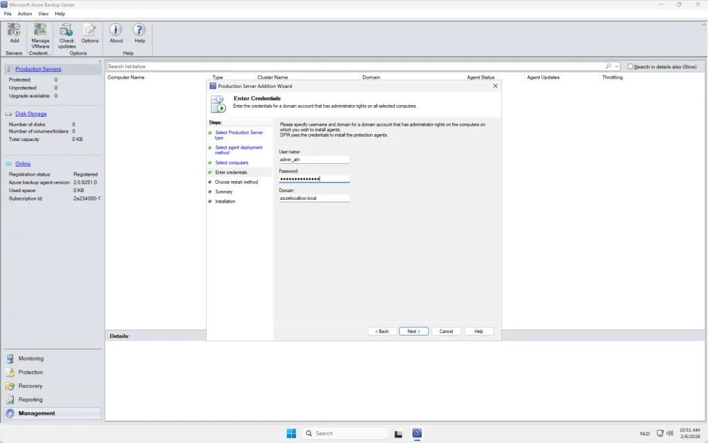Expand the search box dropdown arrow
Viewport: 708px width, 443px height.
617,66
